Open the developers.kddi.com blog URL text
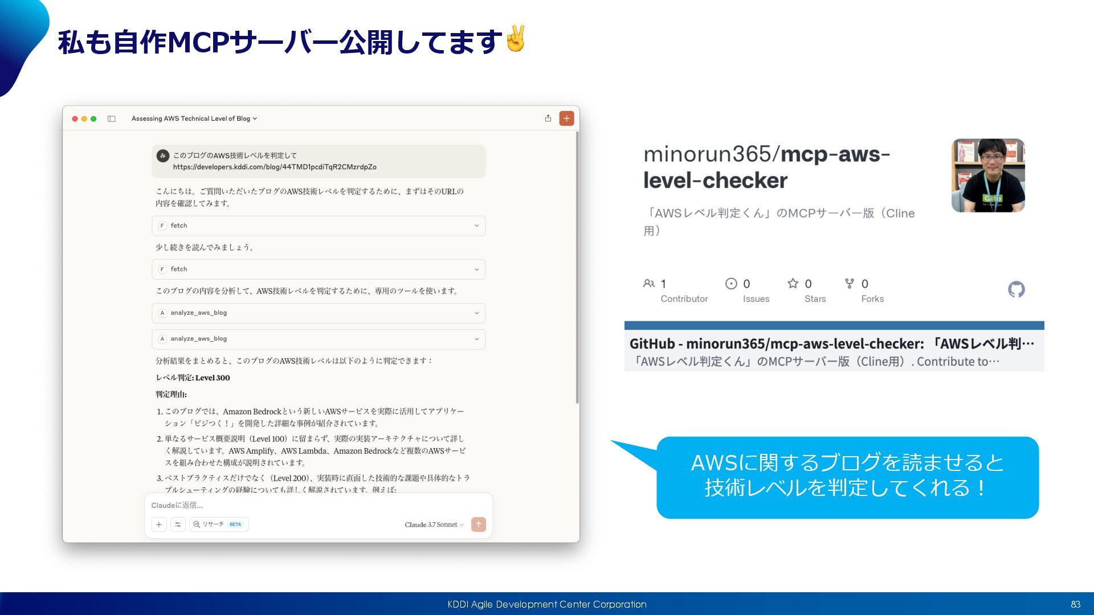 275,167
